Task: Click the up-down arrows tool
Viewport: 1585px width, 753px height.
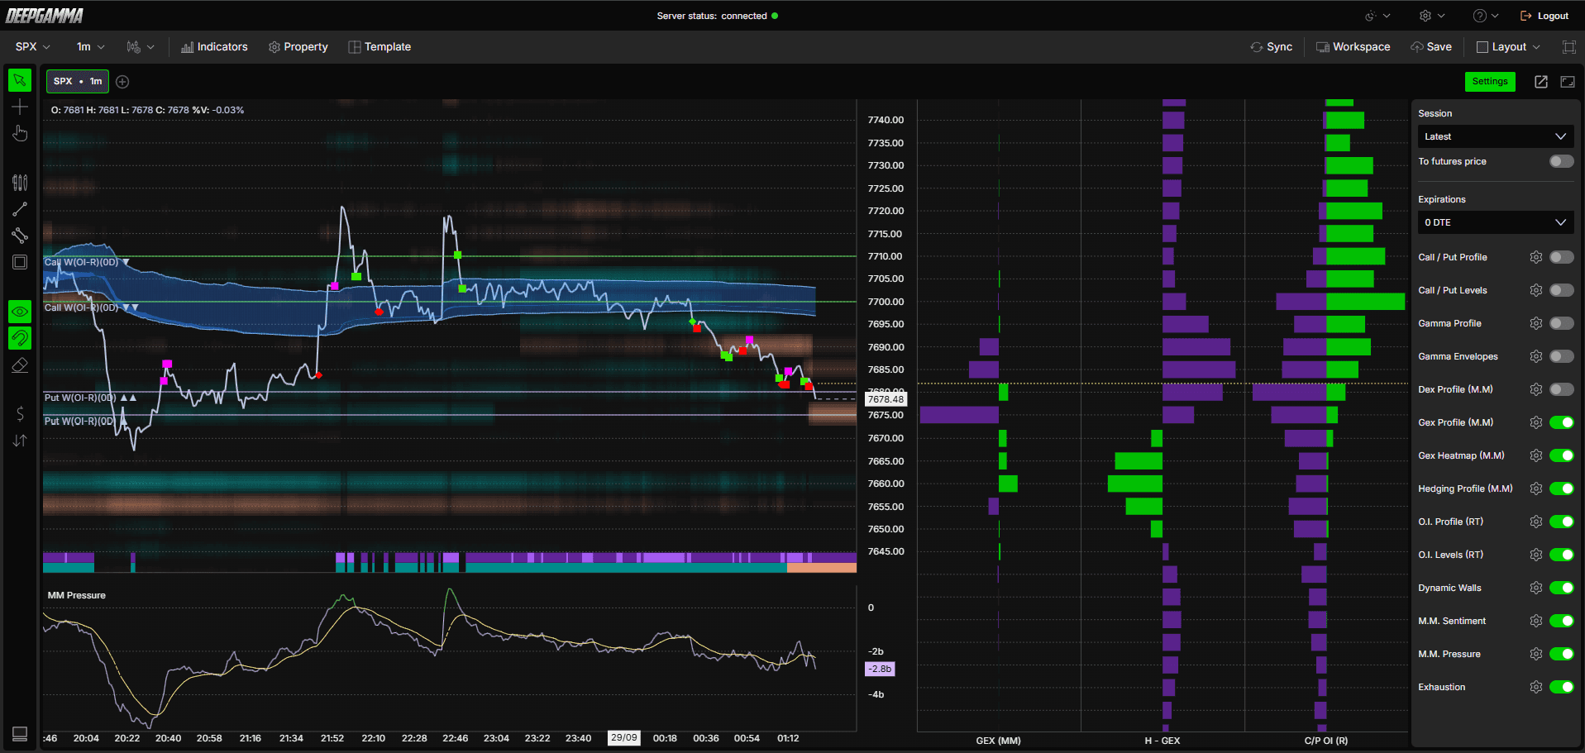Action: pos(20,441)
